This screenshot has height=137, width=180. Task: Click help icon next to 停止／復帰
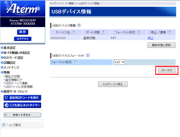pyautogui.click(x=169, y=32)
